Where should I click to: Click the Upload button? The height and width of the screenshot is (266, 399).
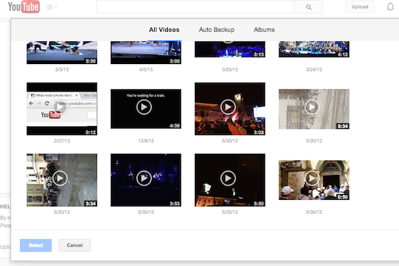(360, 7)
